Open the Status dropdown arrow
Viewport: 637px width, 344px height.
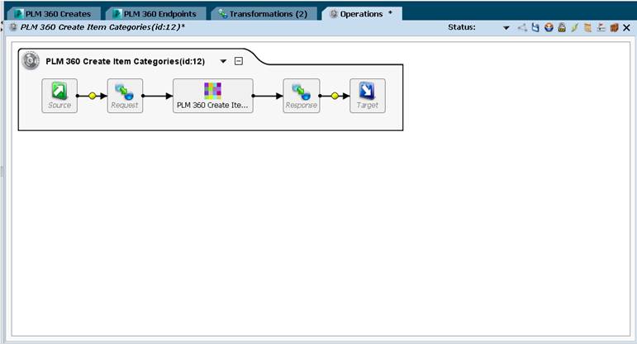pos(506,28)
